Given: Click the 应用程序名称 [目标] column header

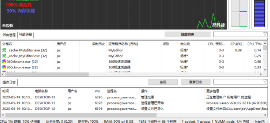Looking at the screenshot, I should (x=134, y=44).
